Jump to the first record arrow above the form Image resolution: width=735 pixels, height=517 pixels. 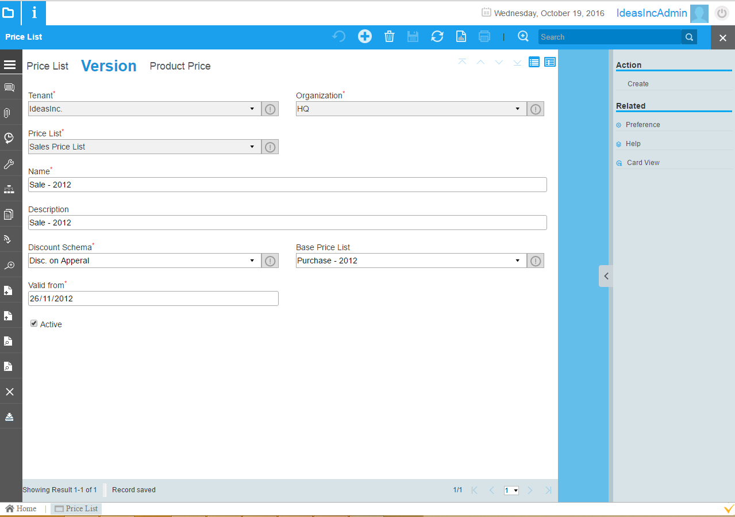click(x=462, y=62)
